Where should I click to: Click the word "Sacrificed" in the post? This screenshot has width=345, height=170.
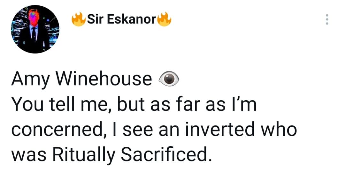167,155
